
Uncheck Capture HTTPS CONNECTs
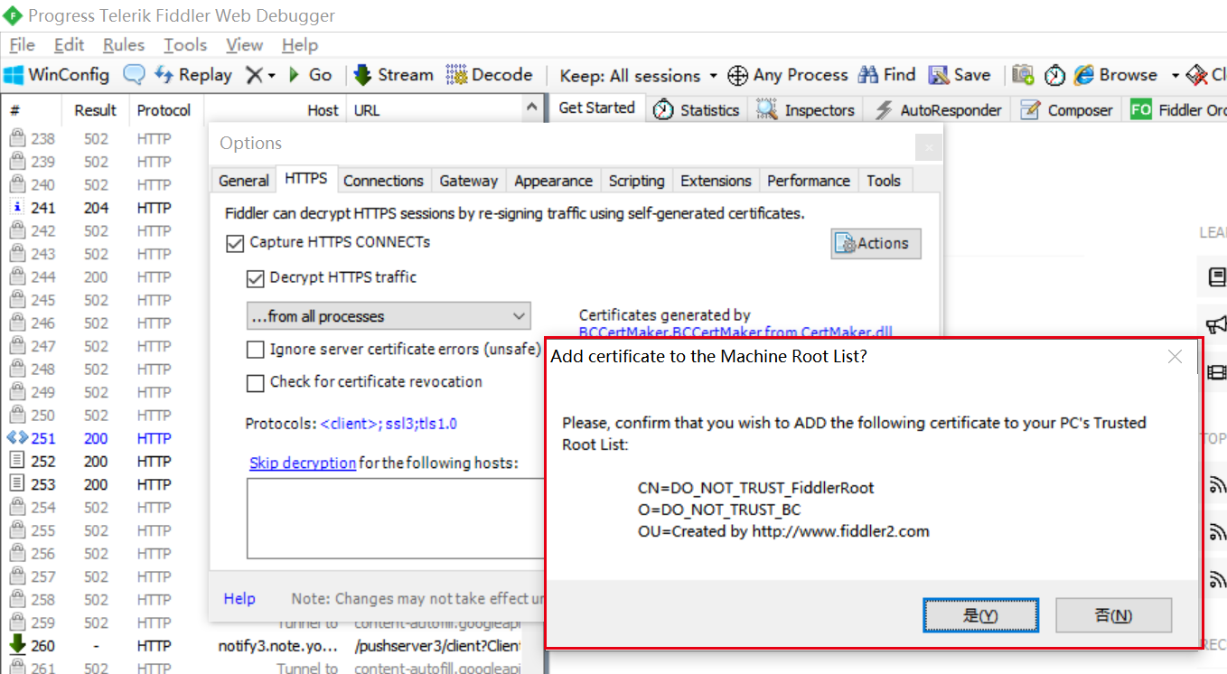[235, 243]
